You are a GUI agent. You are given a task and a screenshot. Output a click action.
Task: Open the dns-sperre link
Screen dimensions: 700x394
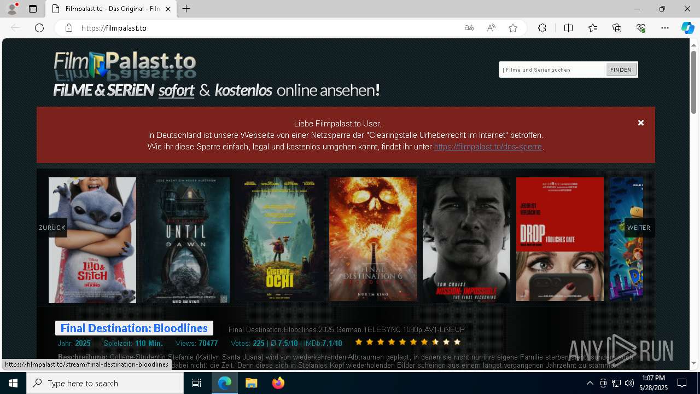click(x=488, y=147)
